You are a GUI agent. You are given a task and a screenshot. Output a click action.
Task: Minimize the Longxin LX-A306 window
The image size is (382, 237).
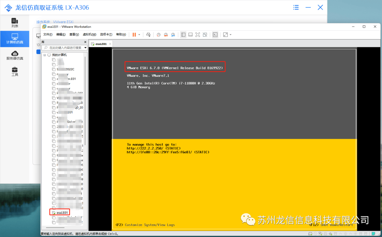tap(308, 7)
